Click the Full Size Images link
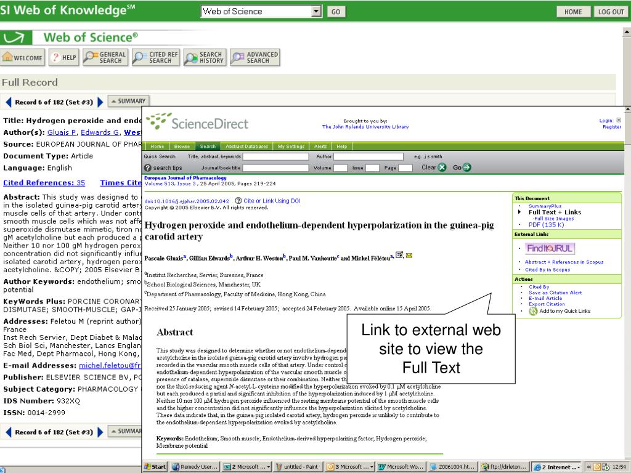 pos(554,219)
